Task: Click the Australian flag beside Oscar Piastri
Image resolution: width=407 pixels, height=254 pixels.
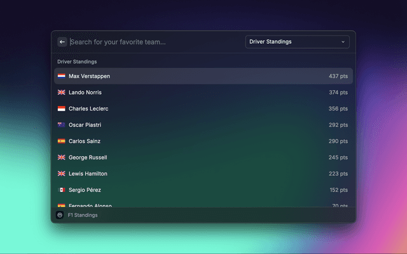Action: coord(62,125)
